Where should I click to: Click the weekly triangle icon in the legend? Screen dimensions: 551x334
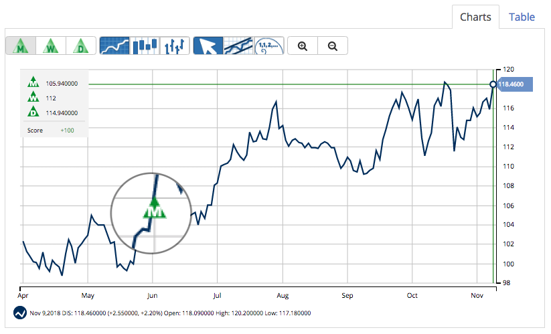tap(33, 96)
